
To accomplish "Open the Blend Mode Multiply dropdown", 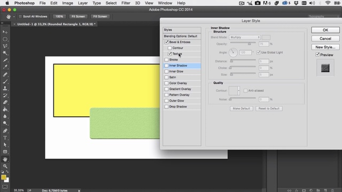I will click(x=245, y=37).
